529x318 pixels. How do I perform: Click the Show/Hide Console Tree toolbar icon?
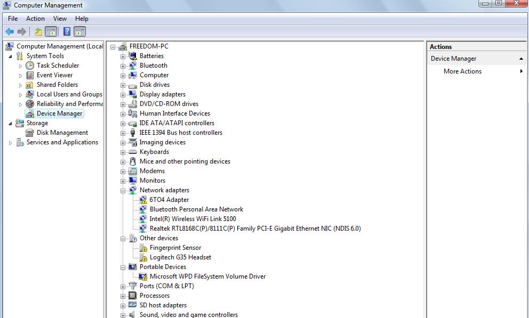51,31
